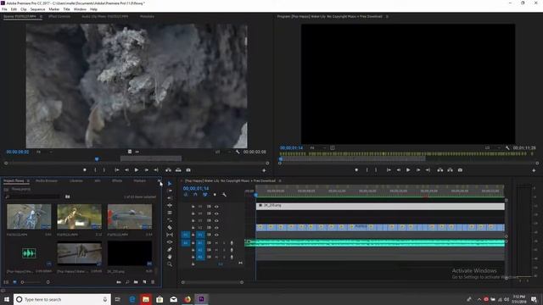Export frame from Program monitor camera icon
The image size is (543, 305).
point(460,170)
